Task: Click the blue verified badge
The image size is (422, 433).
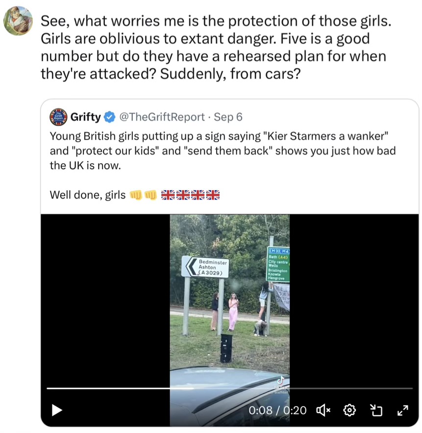Action: coord(110,117)
